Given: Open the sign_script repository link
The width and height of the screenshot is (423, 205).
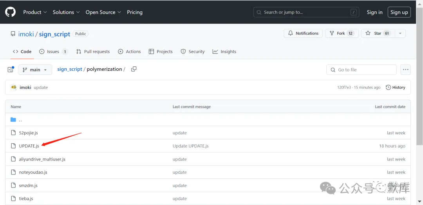Looking at the screenshot, I should (x=54, y=34).
